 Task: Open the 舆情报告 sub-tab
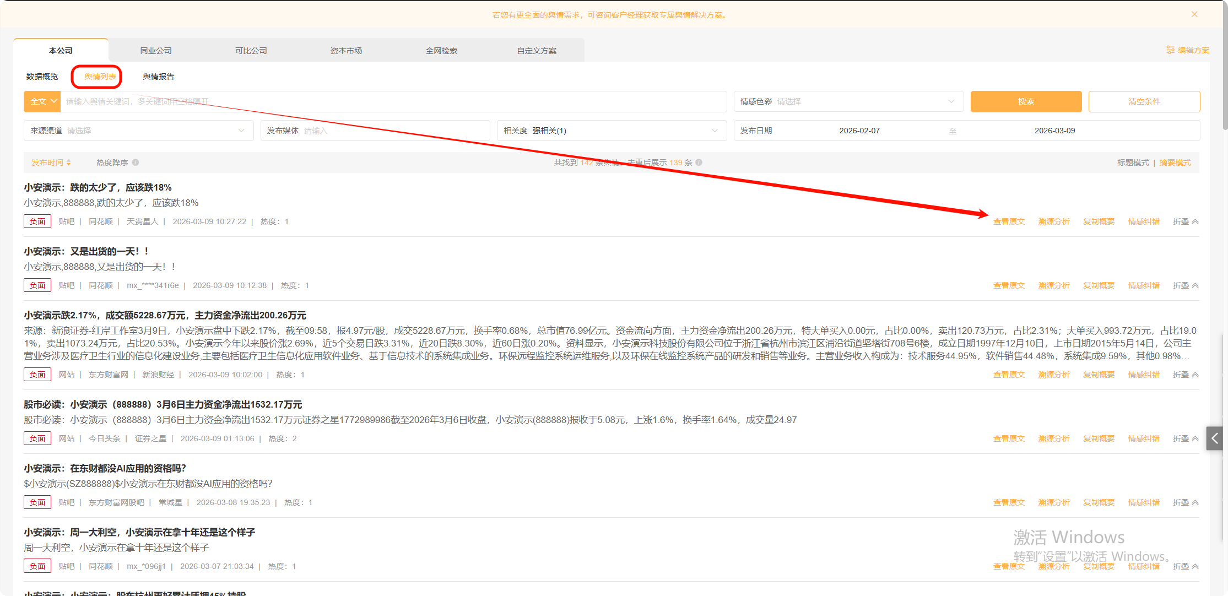158,77
